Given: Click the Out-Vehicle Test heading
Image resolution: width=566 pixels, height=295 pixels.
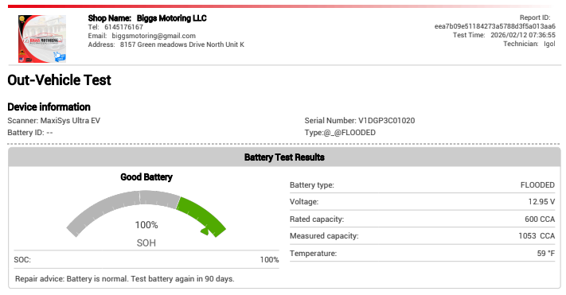Looking at the screenshot, I should pos(59,80).
